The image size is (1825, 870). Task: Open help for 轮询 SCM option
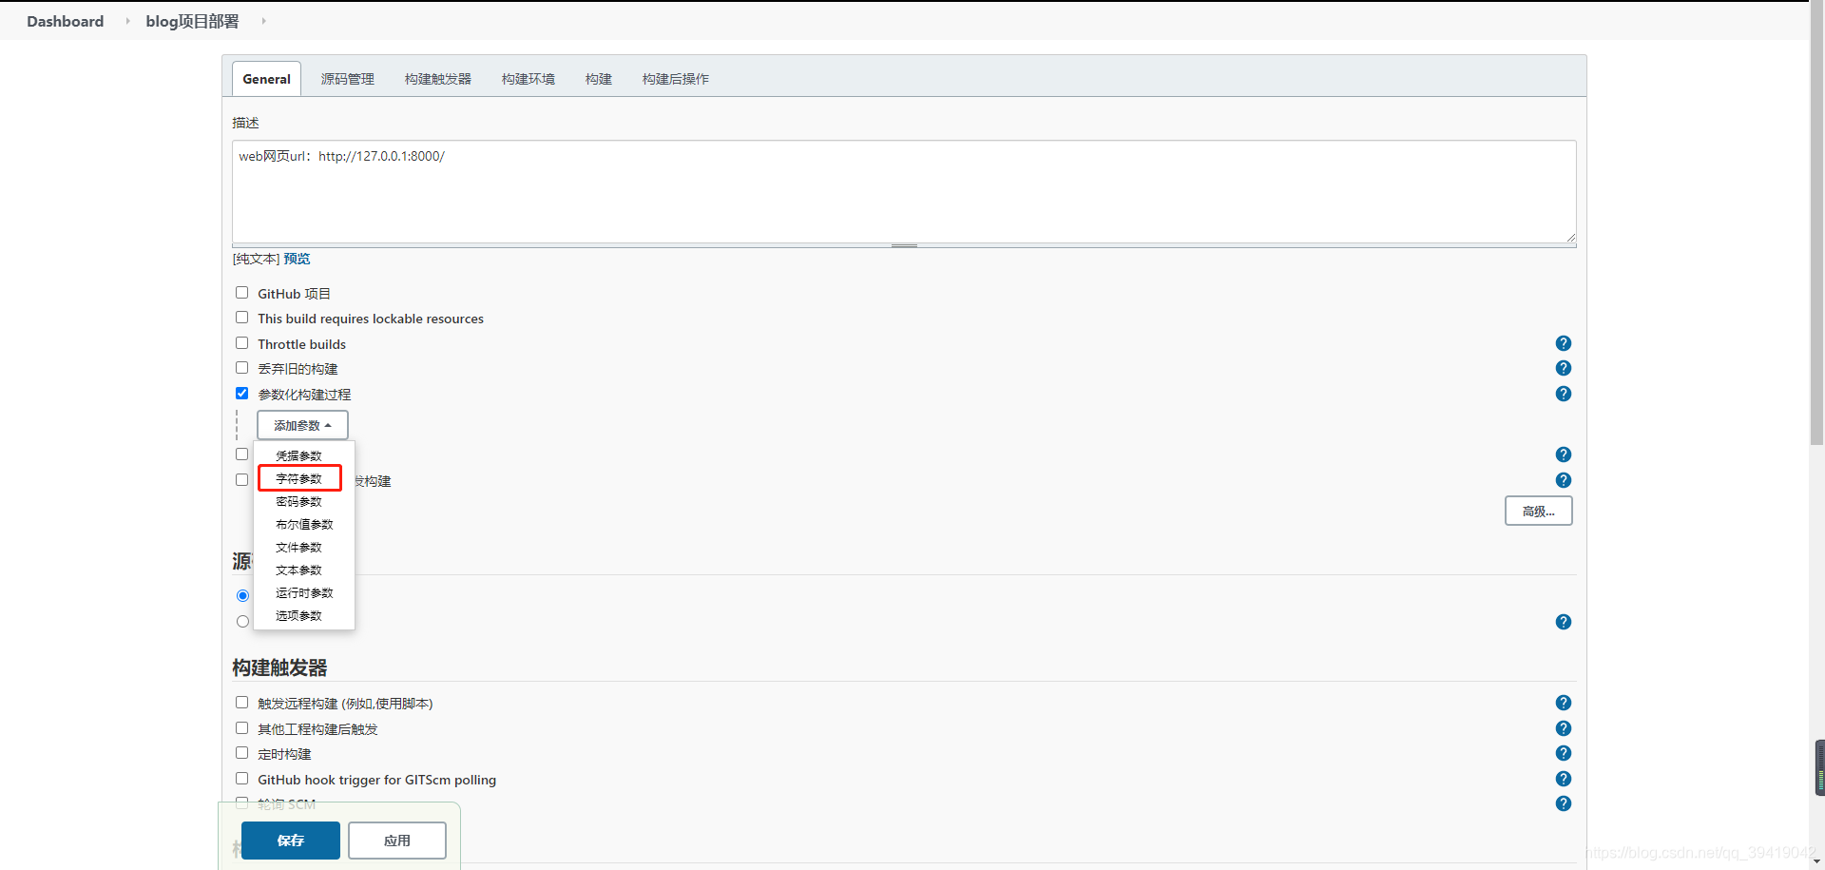[x=1564, y=803]
